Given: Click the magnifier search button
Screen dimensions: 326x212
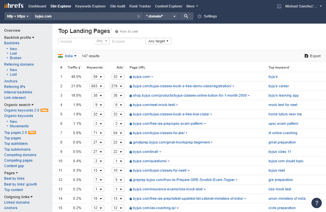Looking at the screenshot, I should [186, 16].
